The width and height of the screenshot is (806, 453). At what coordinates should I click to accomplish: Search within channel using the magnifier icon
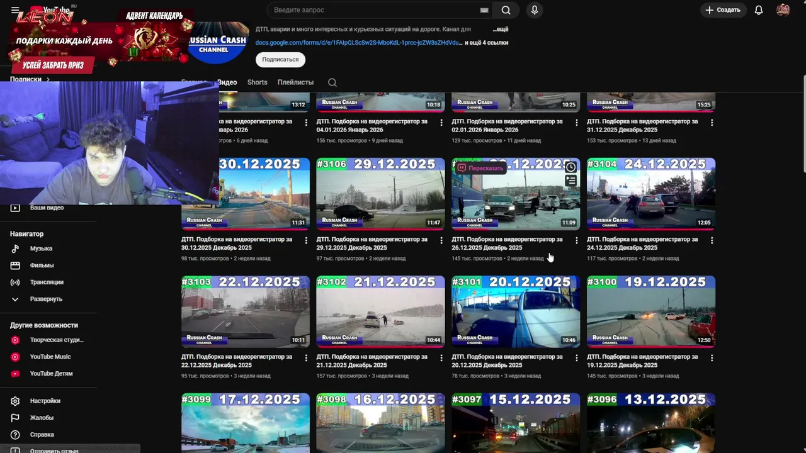click(332, 82)
